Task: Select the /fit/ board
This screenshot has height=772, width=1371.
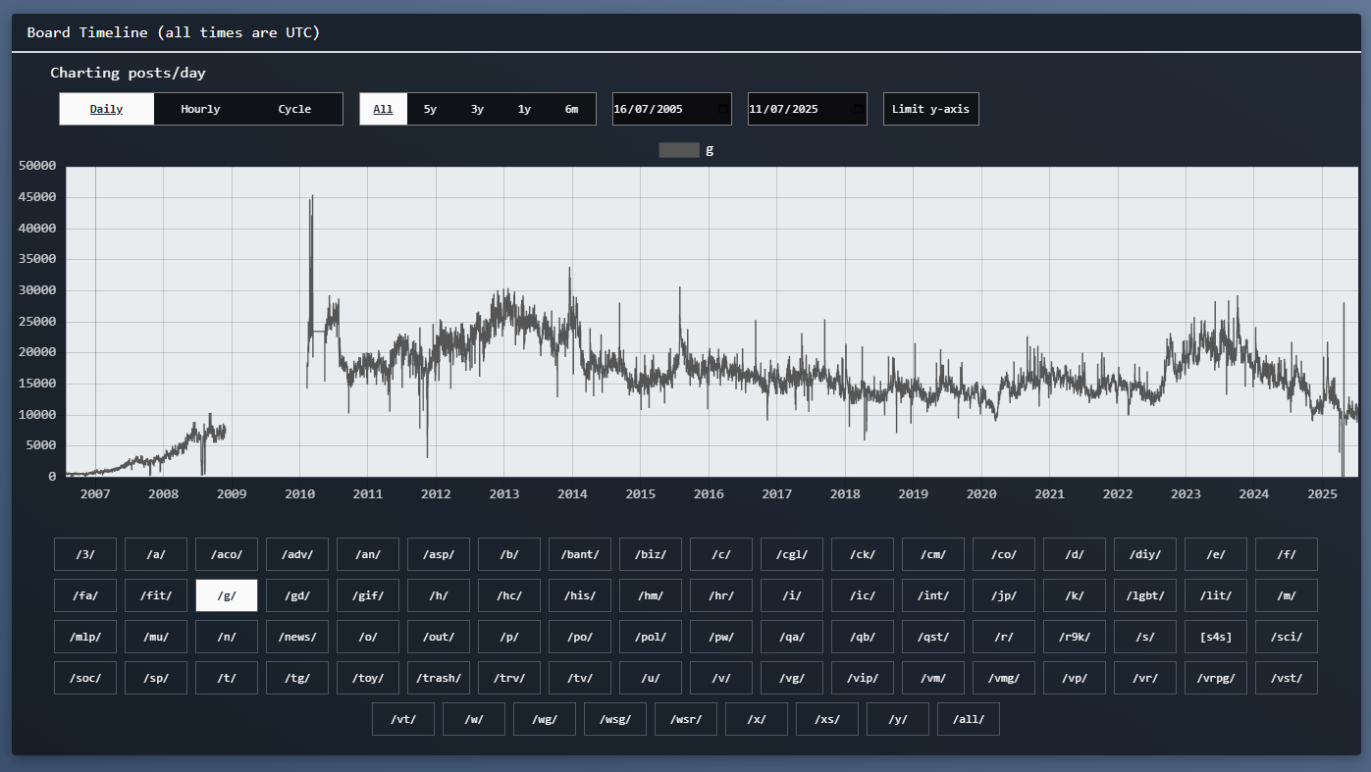Action: click(x=156, y=595)
